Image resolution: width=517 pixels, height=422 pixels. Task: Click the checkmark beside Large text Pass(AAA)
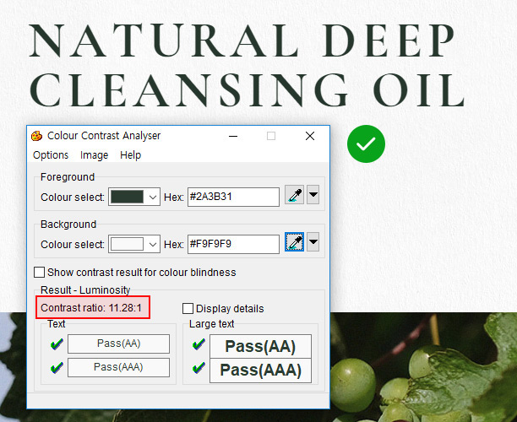pos(199,369)
